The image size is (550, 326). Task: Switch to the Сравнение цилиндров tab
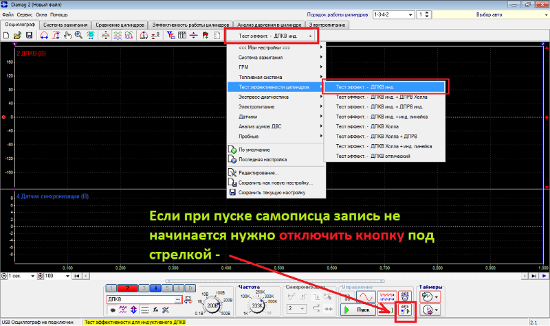coord(120,25)
